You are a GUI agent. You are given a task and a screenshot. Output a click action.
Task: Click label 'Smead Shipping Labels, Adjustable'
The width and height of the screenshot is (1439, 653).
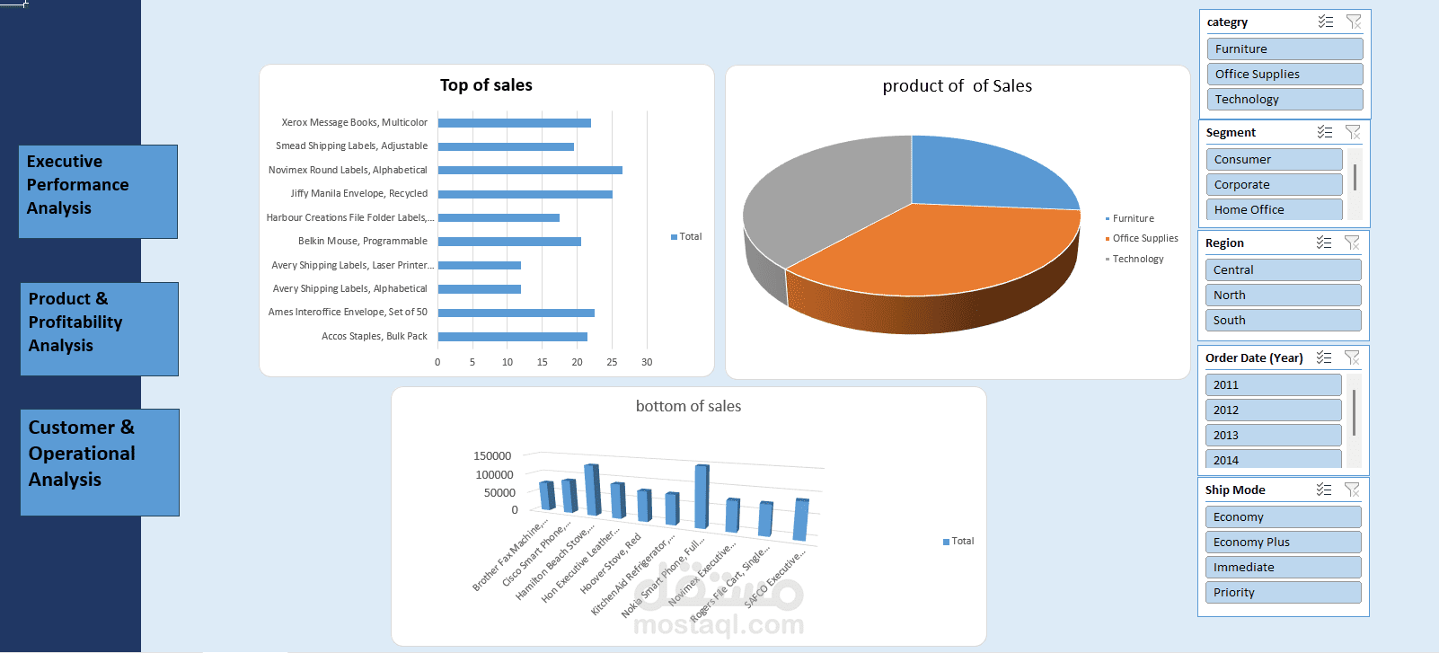click(351, 146)
